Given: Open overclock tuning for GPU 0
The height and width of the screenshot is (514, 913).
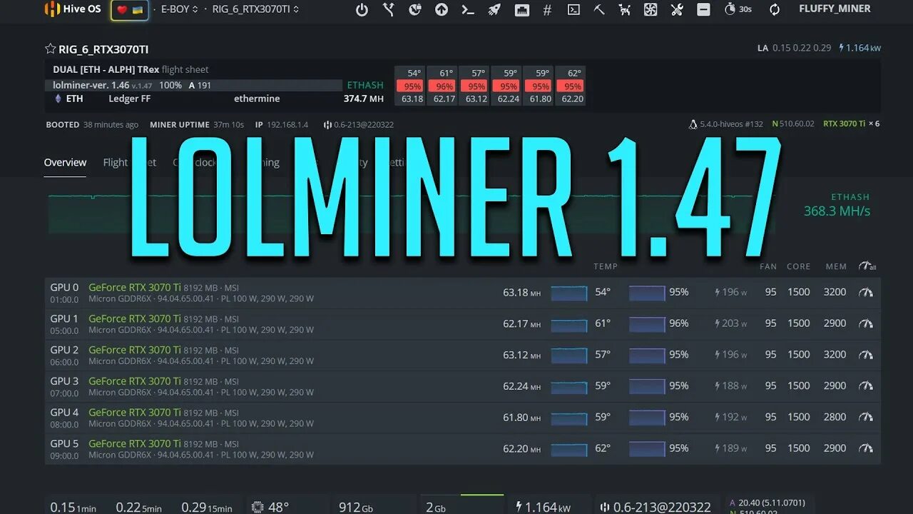Looking at the screenshot, I should tap(866, 292).
